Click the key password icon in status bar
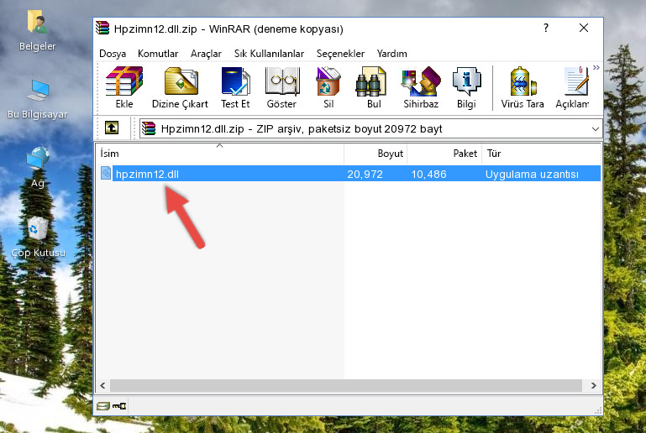This screenshot has width=646, height=433. 119,406
